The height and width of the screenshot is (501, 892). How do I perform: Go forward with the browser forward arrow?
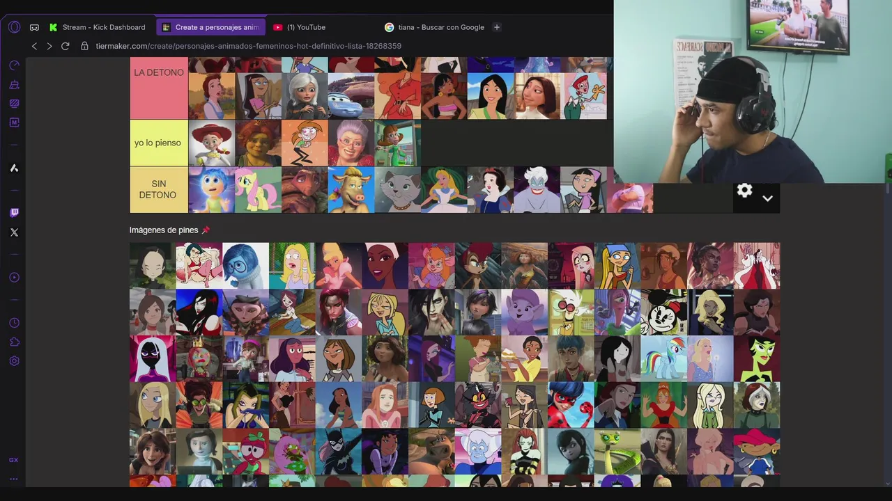[x=49, y=46]
